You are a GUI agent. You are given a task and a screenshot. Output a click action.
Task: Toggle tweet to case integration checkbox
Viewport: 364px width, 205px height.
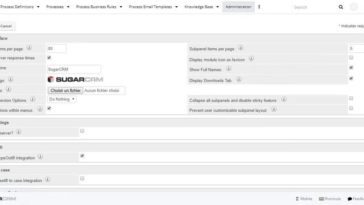click(x=82, y=178)
